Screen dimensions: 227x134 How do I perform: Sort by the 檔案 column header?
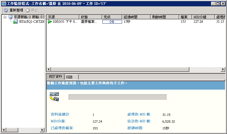(x=185, y=17)
